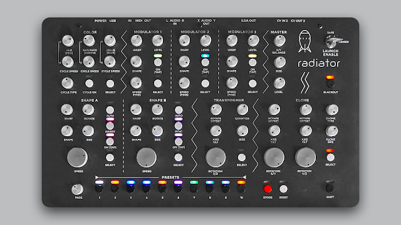Click Modulator 2 Speed (Fine) knob

click(184, 83)
